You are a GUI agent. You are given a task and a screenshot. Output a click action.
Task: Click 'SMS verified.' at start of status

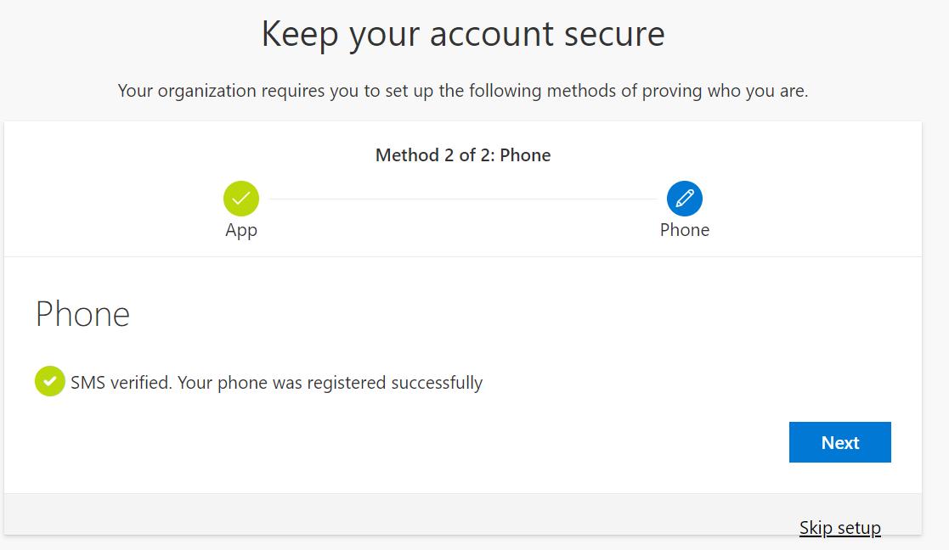(121, 383)
